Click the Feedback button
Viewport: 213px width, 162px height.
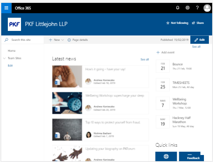tap(193, 158)
